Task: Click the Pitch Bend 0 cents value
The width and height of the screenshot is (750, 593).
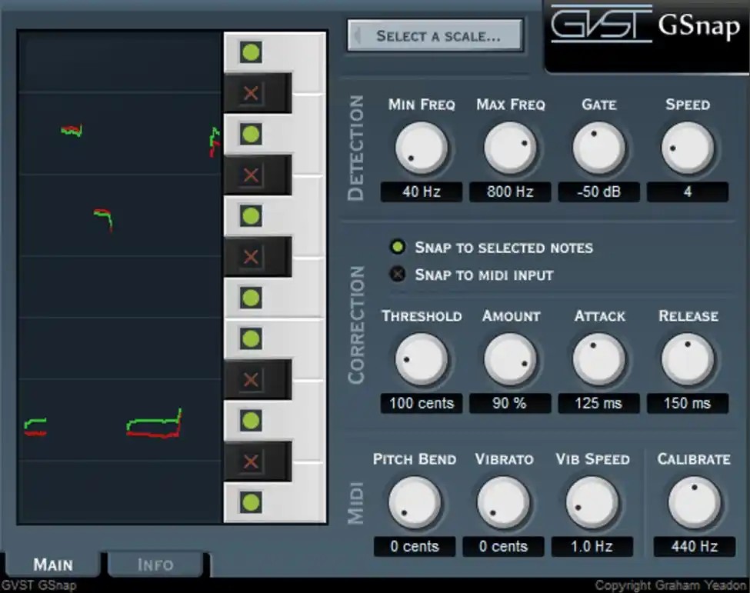Action: (414, 546)
